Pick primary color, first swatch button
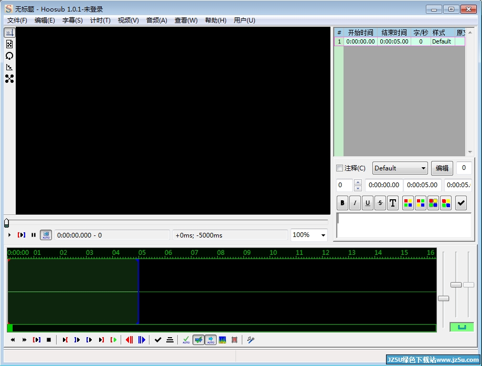 pyautogui.click(x=408, y=203)
